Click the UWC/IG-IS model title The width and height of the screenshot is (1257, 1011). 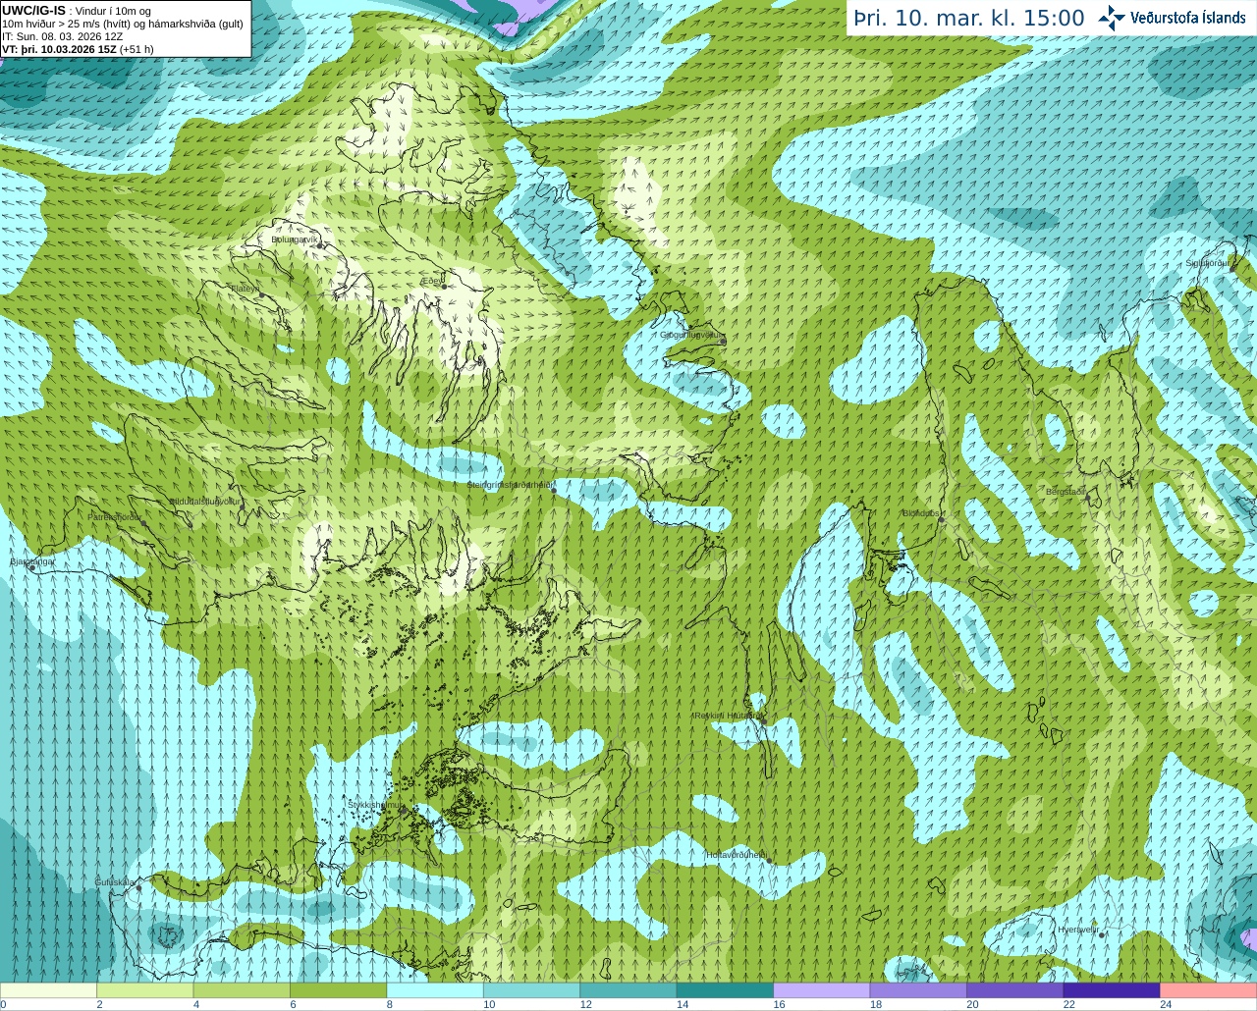click(33, 11)
